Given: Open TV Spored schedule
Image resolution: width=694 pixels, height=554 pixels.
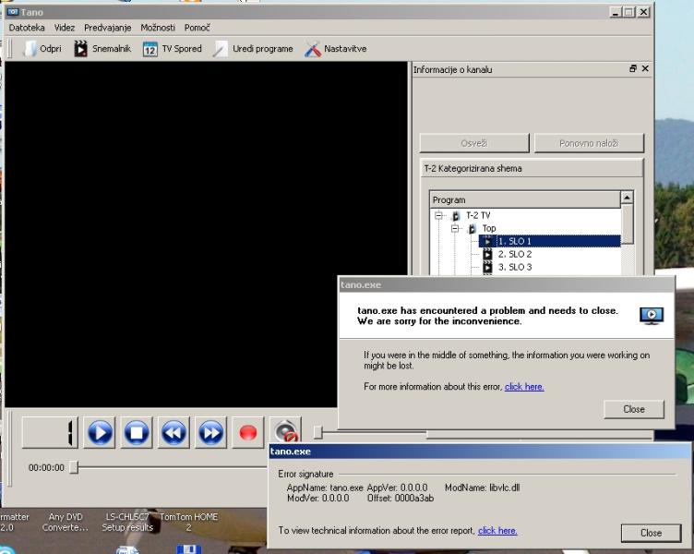Looking at the screenshot, I should (x=173, y=49).
